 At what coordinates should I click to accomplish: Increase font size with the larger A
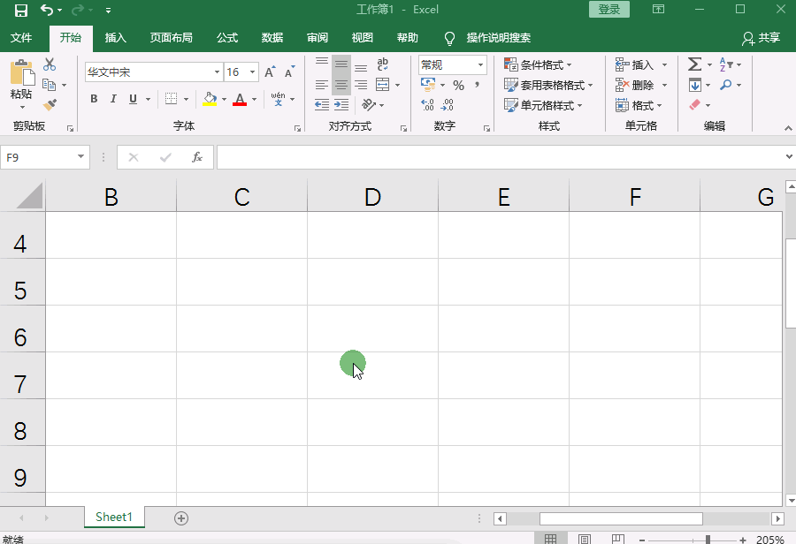click(x=270, y=72)
